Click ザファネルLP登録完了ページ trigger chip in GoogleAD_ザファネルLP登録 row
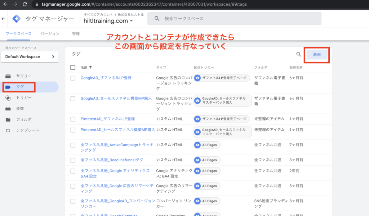 click(222, 78)
